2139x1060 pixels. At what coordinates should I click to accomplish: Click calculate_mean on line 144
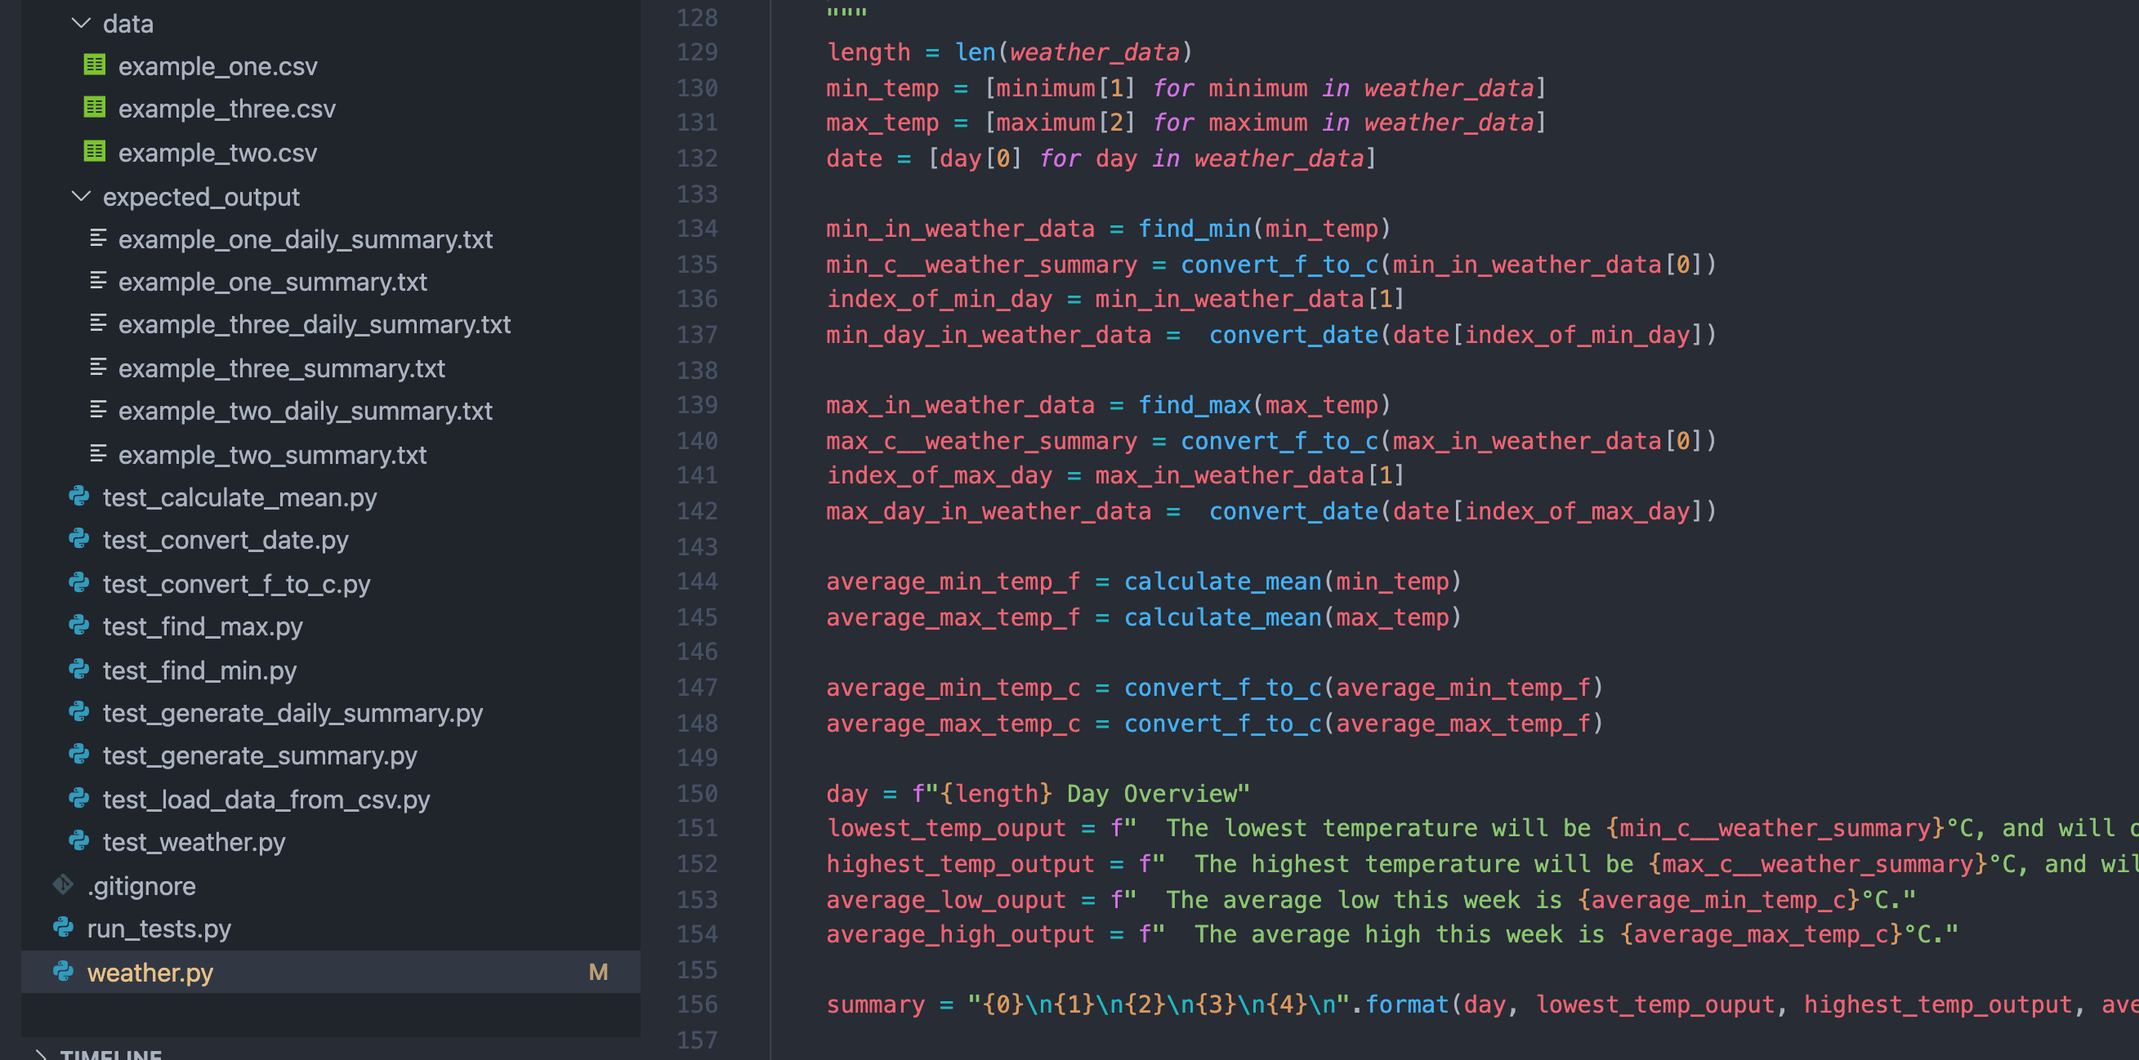[x=1222, y=581]
